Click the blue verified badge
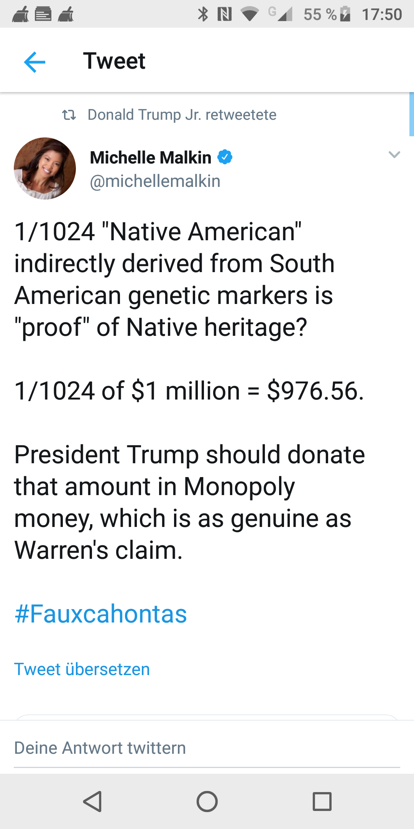 [x=225, y=157]
